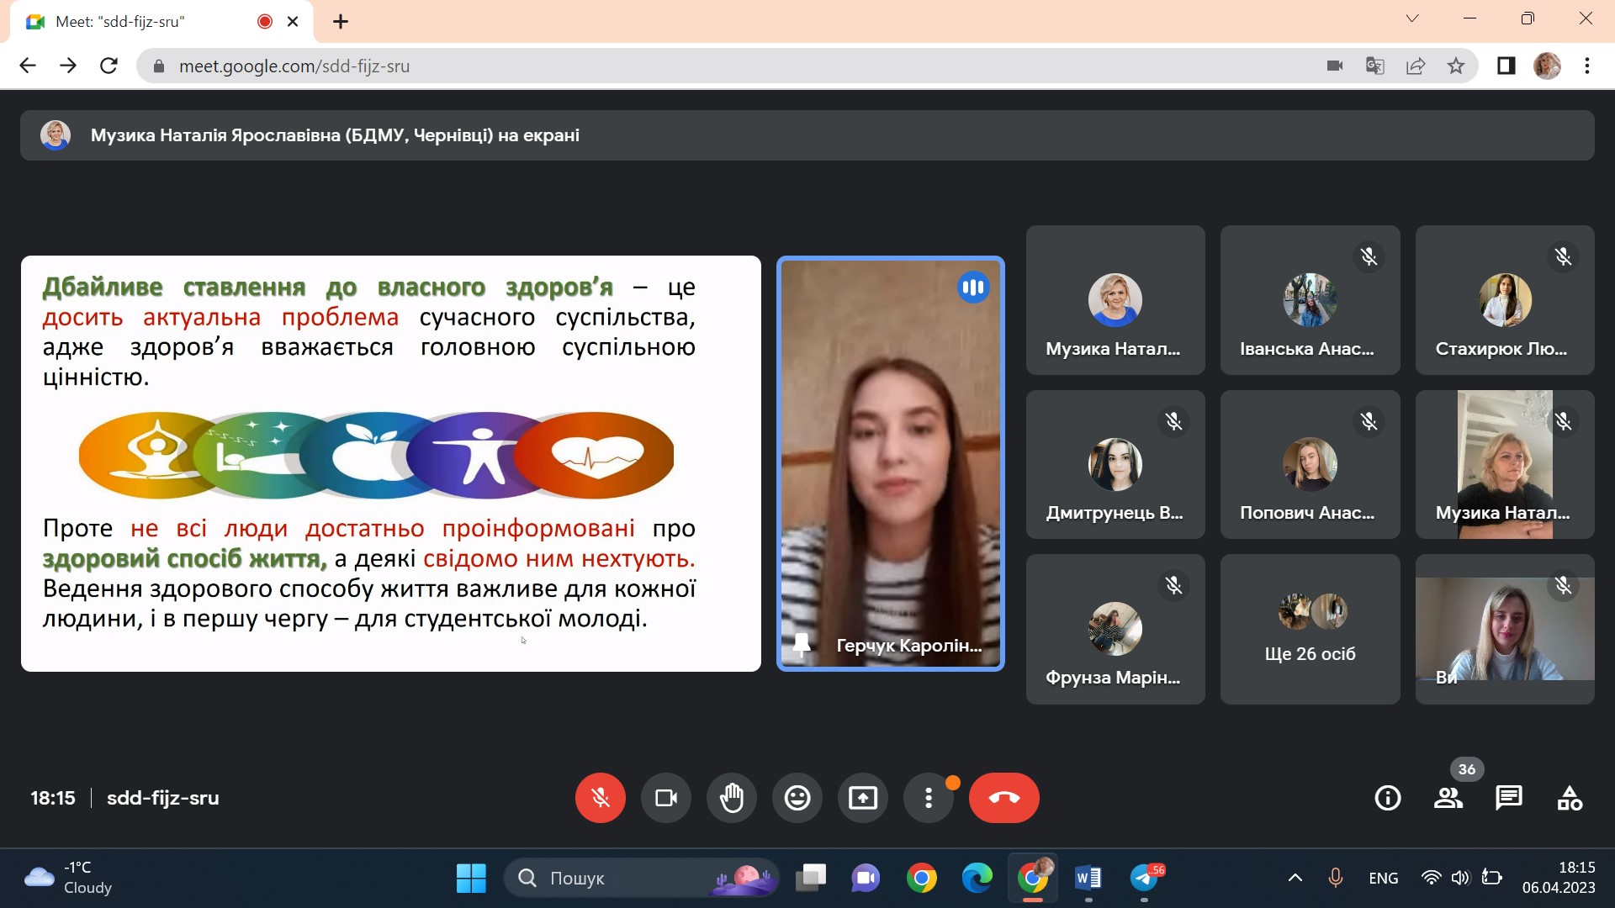
Task: Open the activities icon
Action: point(1569,797)
